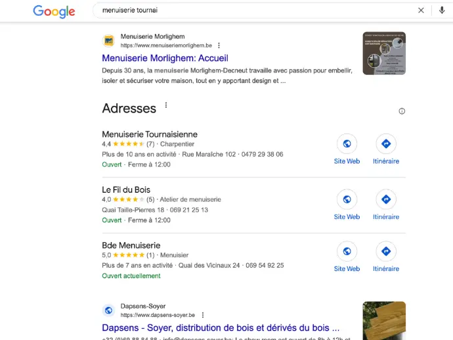Open Site Web globe for Menuiserie Tournaisienne
This screenshot has width=453, height=340.
coord(347,143)
